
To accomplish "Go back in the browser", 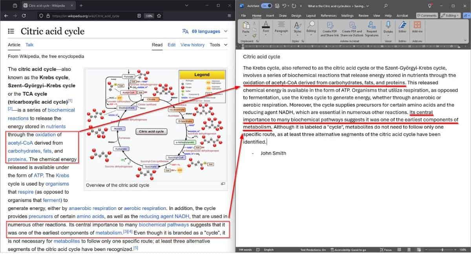I will (6, 16).
